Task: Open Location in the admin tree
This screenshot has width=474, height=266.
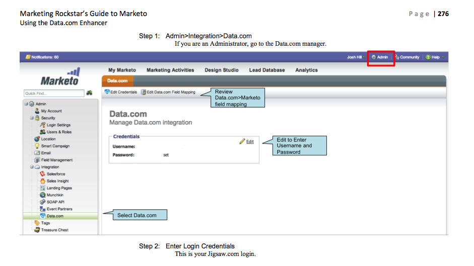Action: pyautogui.click(x=48, y=139)
